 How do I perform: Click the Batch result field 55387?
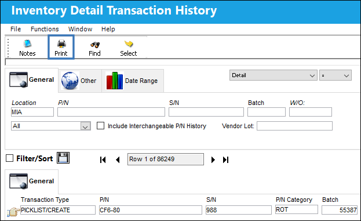coord(340,210)
